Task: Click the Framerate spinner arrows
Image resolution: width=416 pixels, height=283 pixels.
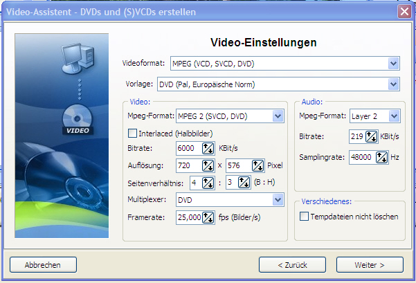Action: (207, 217)
